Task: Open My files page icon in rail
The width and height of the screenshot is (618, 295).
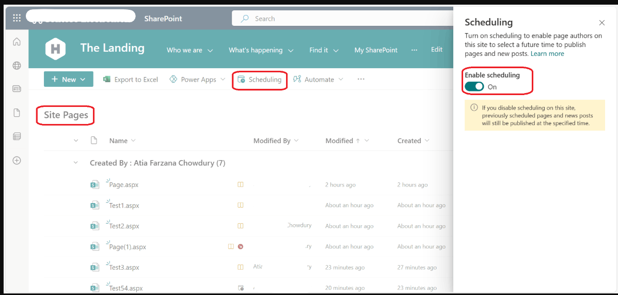Action: (x=17, y=113)
